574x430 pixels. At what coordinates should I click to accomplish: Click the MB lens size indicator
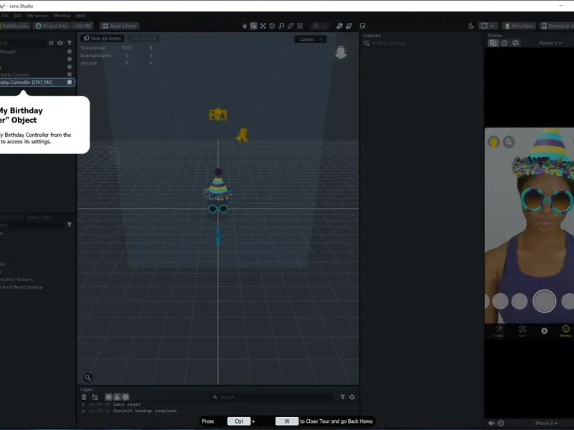(x=83, y=26)
